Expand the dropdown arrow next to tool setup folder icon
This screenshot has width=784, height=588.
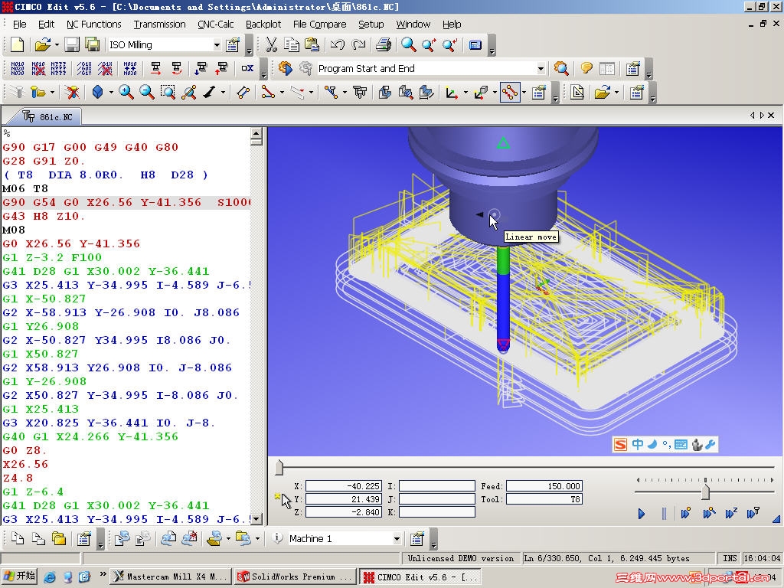pyautogui.click(x=53, y=92)
